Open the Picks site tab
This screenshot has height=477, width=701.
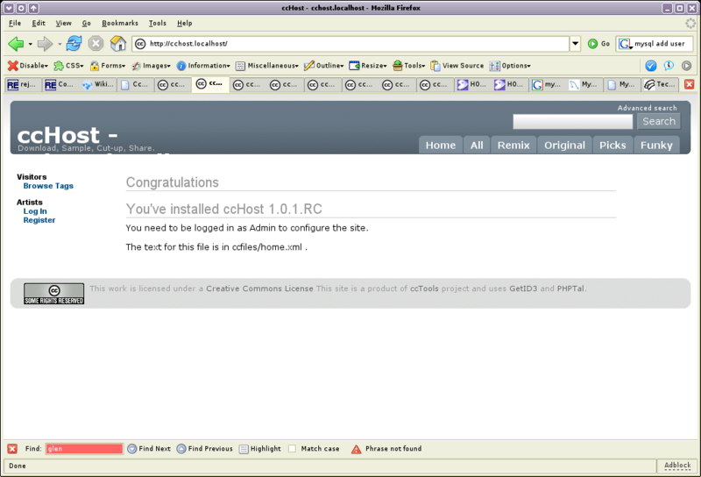point(612,145)
